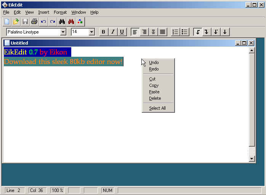
Task: Choose Select All from the context menu
Action: tap(157, 108)
